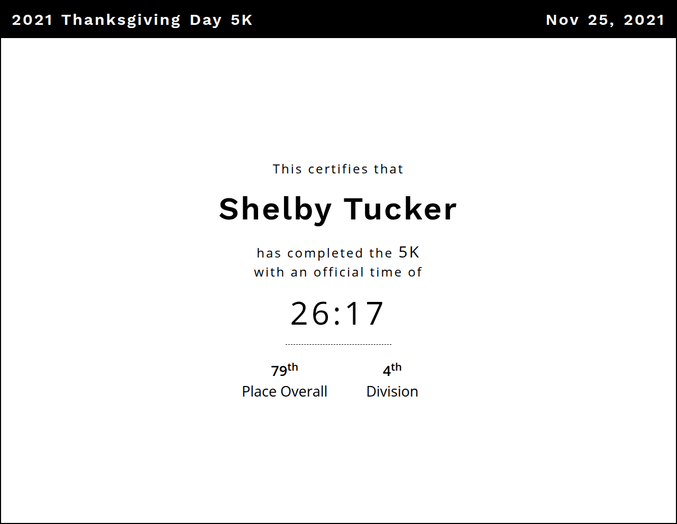Select the seconds "17" in the official time
Image resolution: width=677 pixels, height=524 pixels.
365,314
